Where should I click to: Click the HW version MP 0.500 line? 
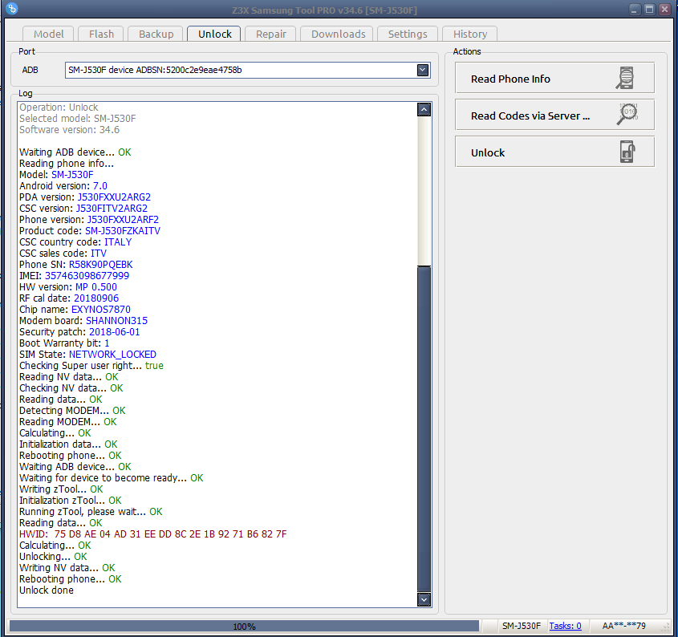68,286
